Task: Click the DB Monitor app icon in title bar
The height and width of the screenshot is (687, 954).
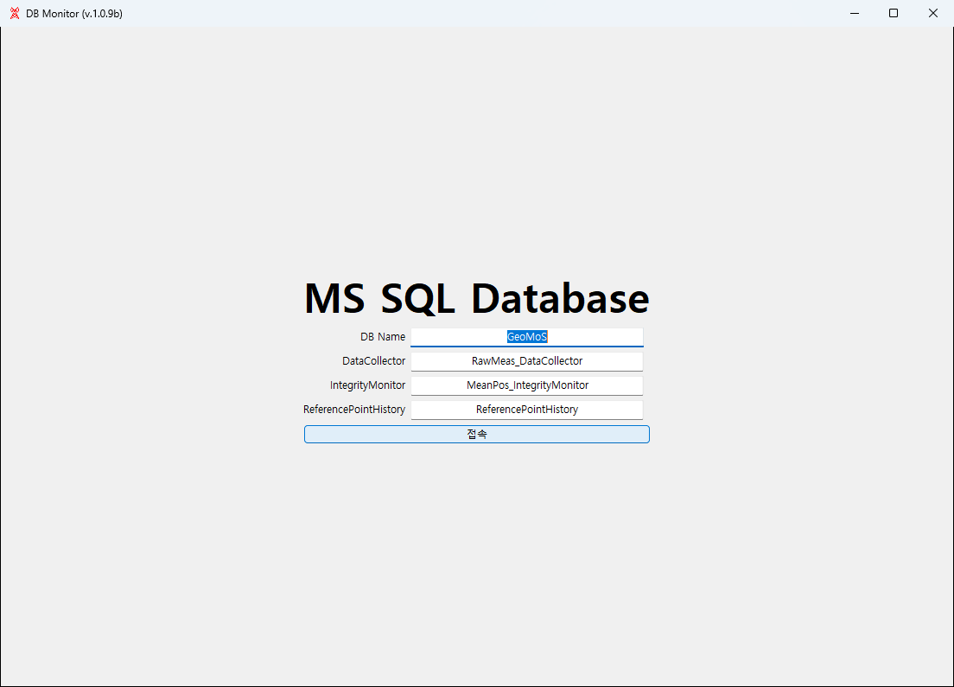Action: 15,13
